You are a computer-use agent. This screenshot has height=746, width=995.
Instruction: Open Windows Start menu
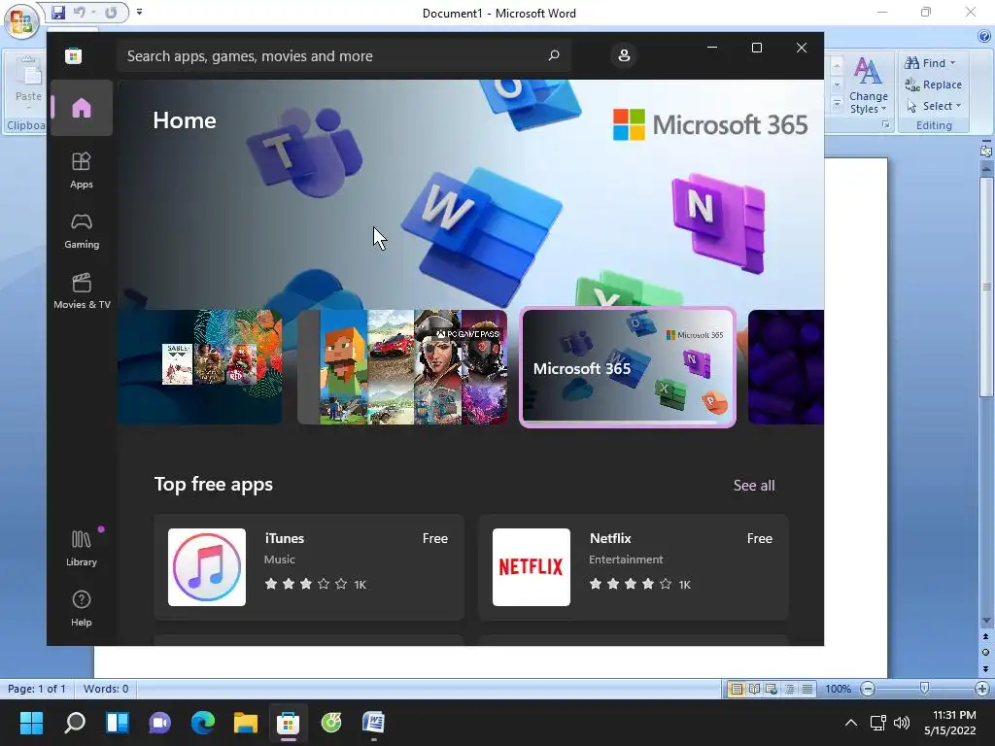click(x=31, y=723)
